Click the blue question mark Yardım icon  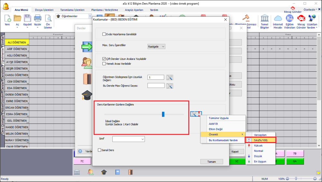80,151
